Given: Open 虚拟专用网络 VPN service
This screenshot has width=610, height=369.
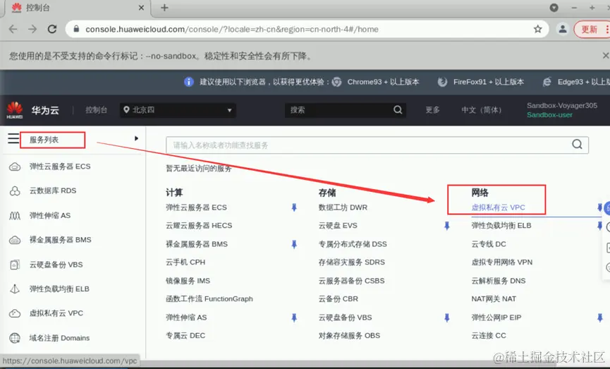Looking at the screenshot, I should pyautogui.click(x=502, y=262).
